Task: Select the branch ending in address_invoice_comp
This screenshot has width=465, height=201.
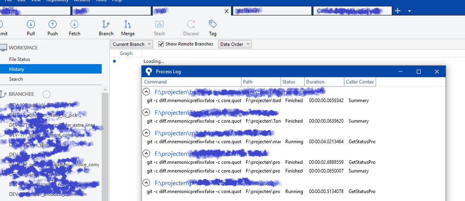Action: tap(54, 165)
